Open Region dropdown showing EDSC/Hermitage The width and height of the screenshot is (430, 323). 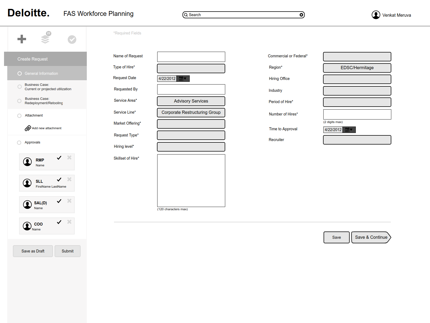(357, 68)
